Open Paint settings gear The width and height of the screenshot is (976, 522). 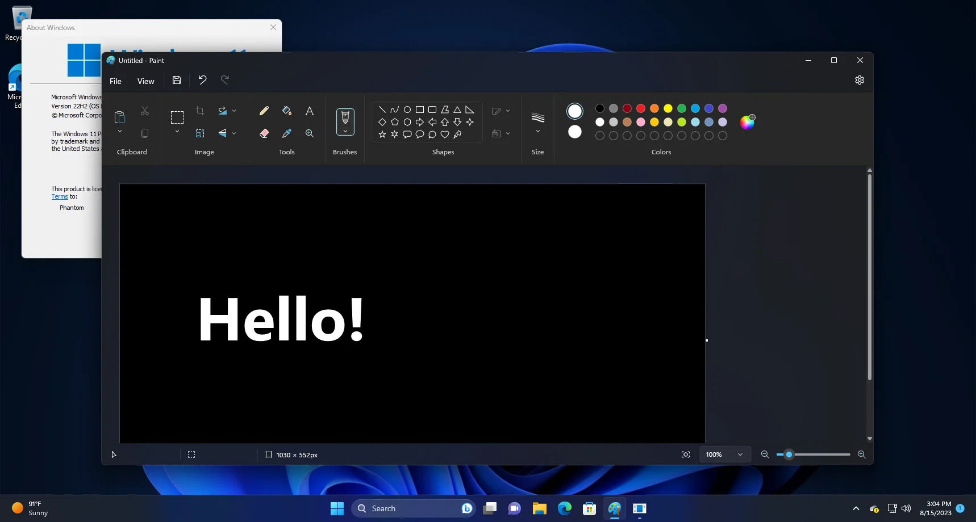(859, 80)
